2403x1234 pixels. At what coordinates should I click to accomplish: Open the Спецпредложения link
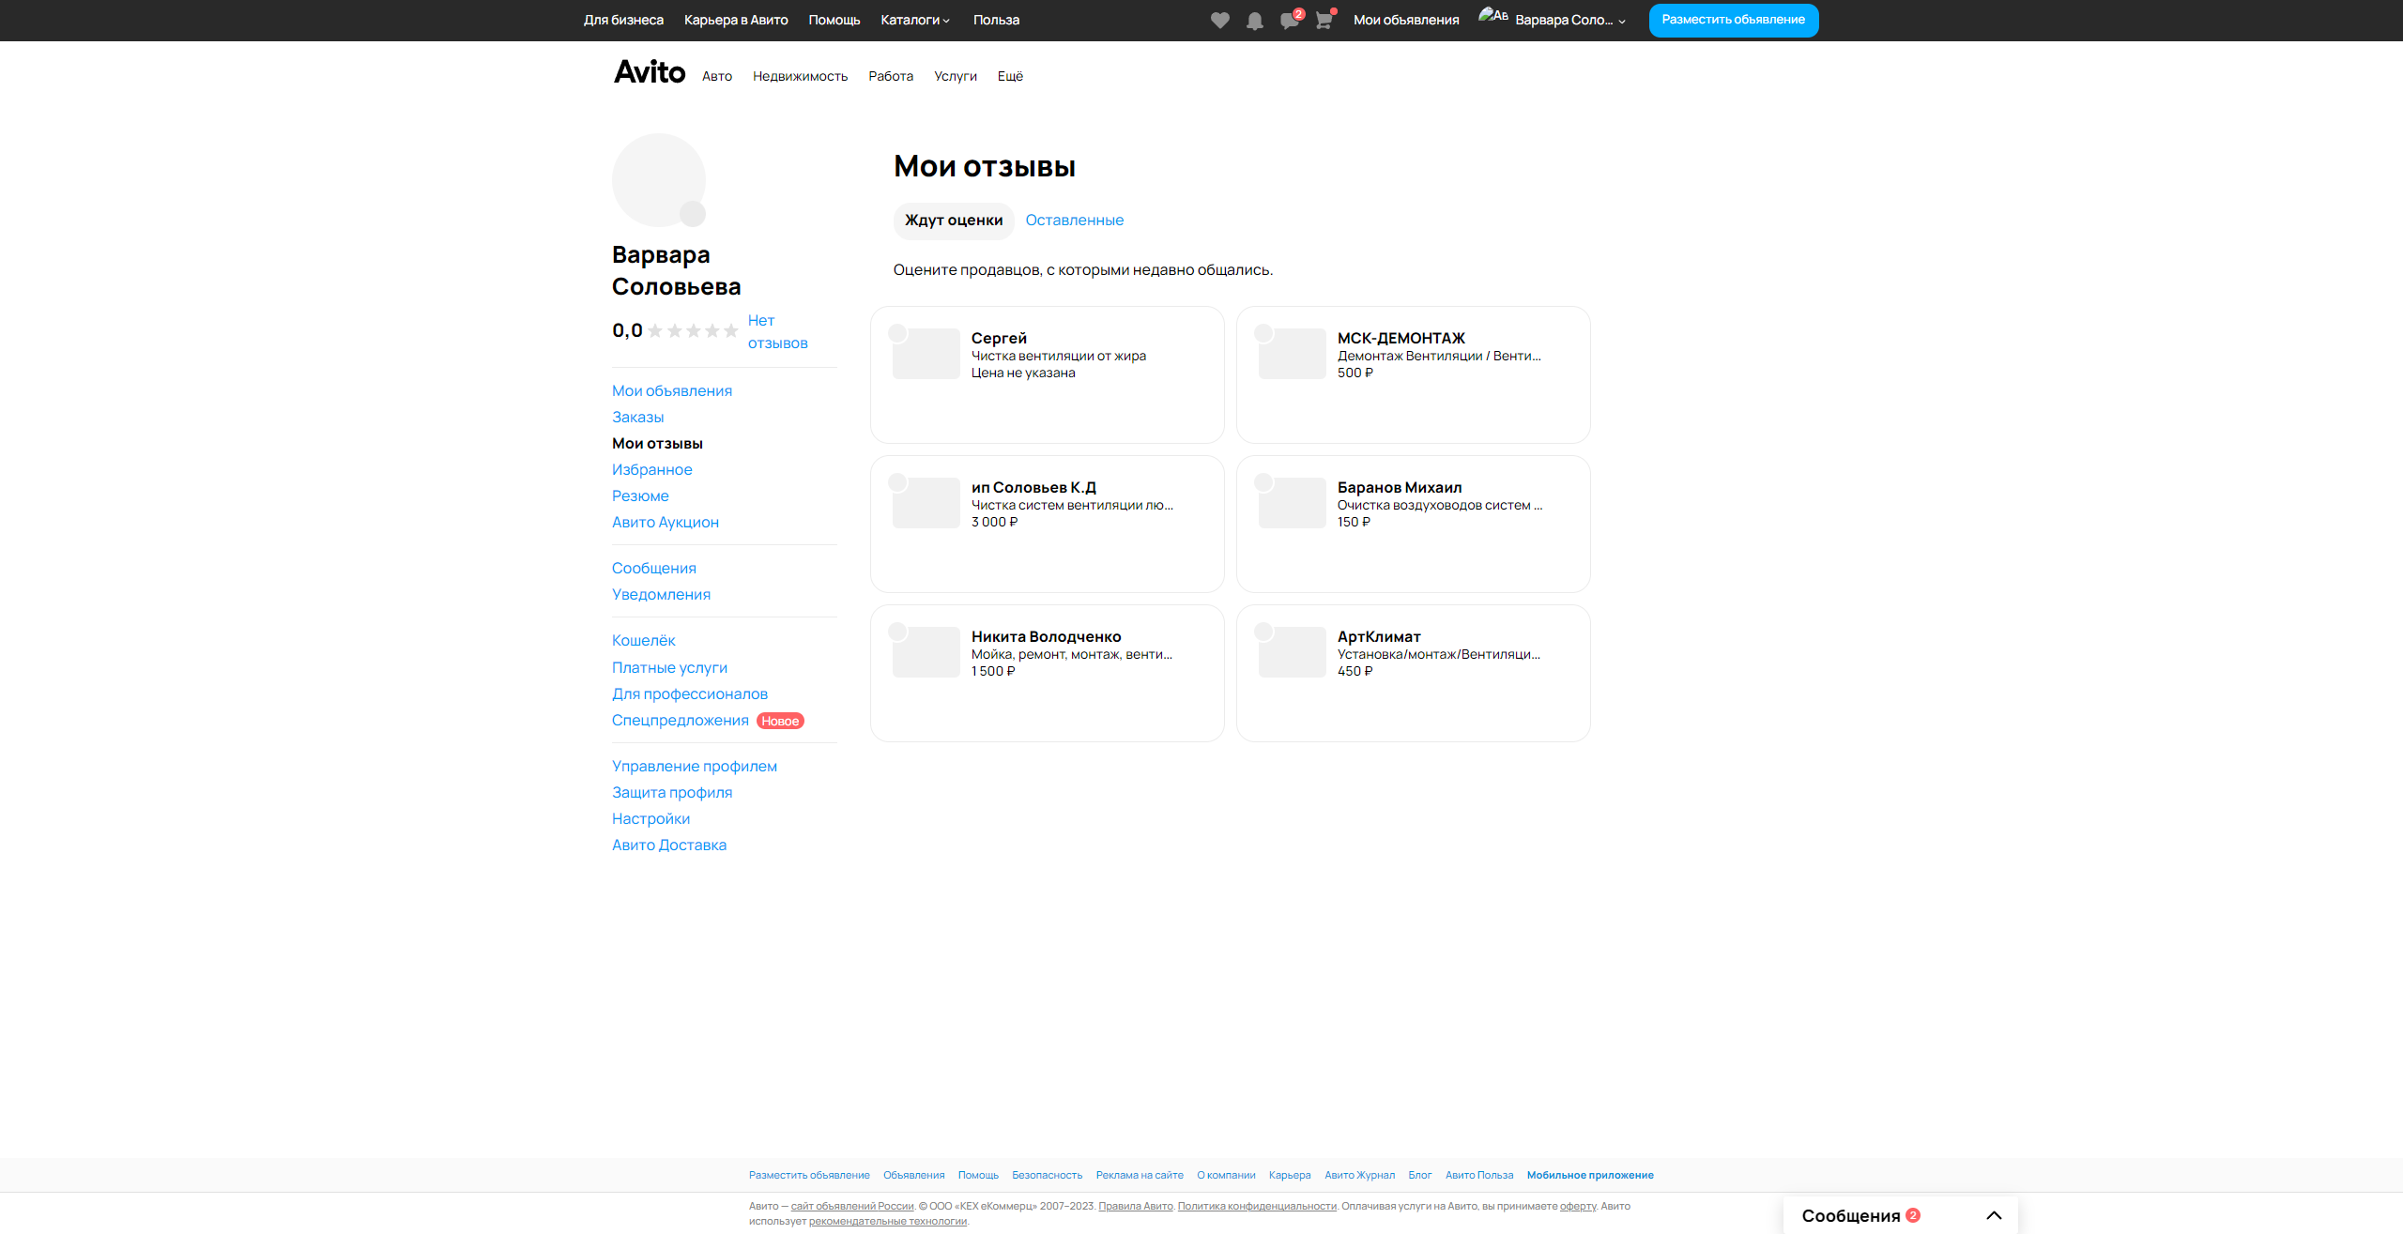680,721
